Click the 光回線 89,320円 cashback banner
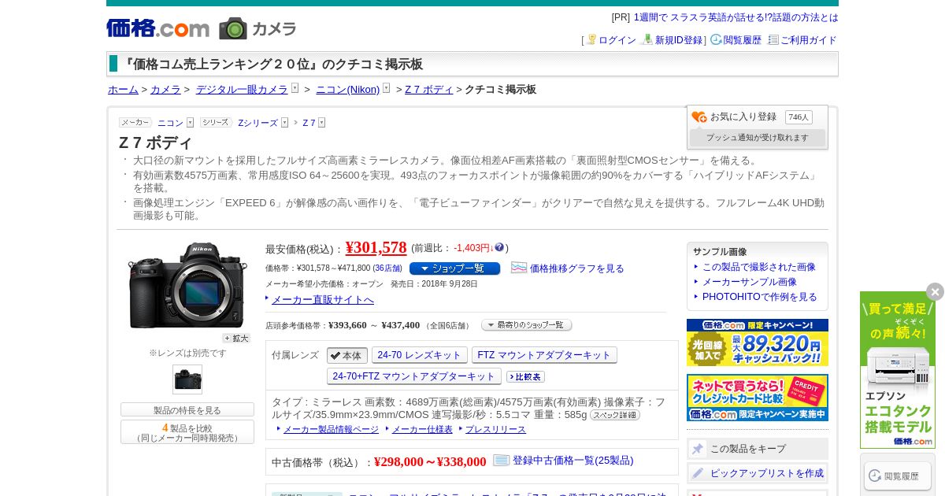Screen dimensions: 945x496 (x=758, y=342)
